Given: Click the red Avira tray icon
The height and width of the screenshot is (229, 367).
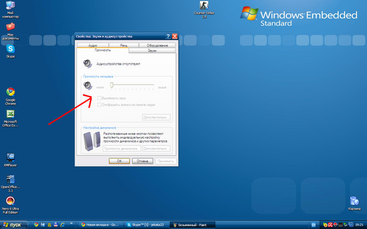Looking at the screenshot, I should (330, 225).
